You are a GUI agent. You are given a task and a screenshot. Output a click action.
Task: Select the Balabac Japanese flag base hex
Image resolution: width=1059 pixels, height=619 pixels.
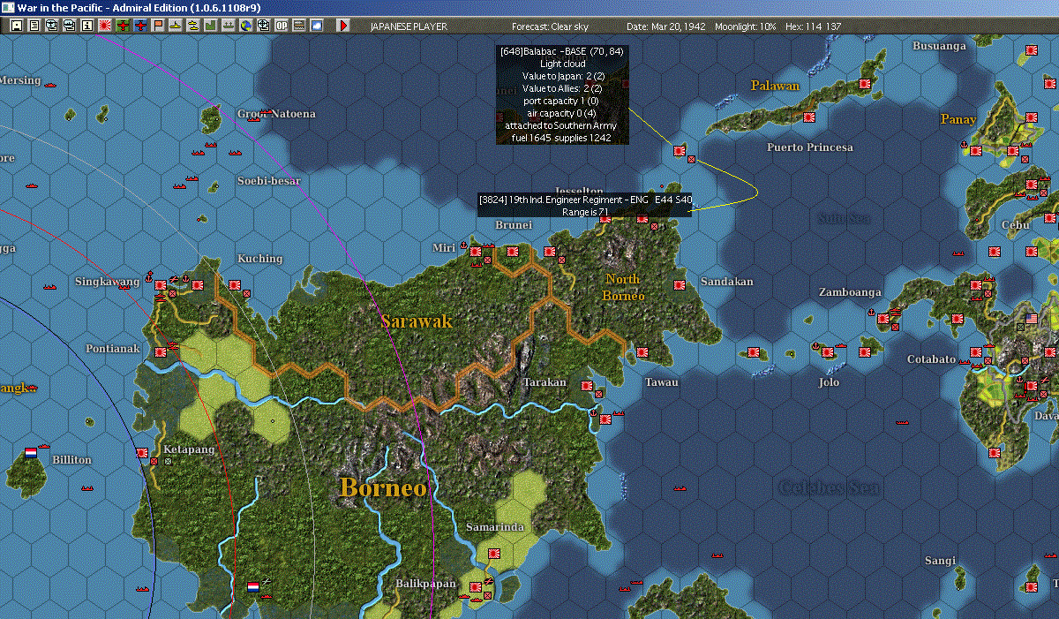pos(679,150)
